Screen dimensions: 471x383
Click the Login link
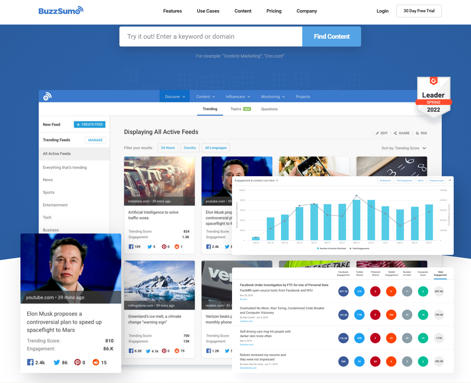pos(383,11)
